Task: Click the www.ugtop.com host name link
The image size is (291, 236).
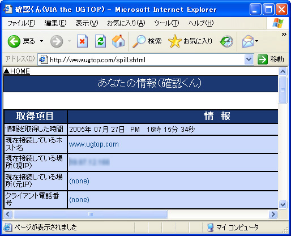Action: [x=94, y=144]
